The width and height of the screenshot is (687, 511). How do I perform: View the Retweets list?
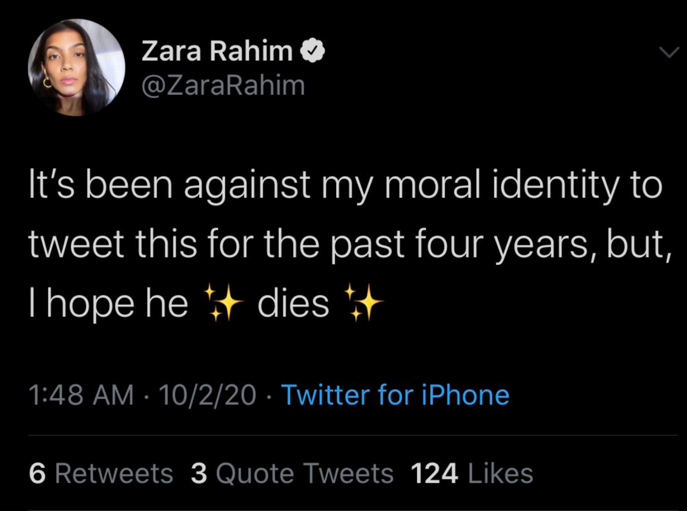click(114, 474)
